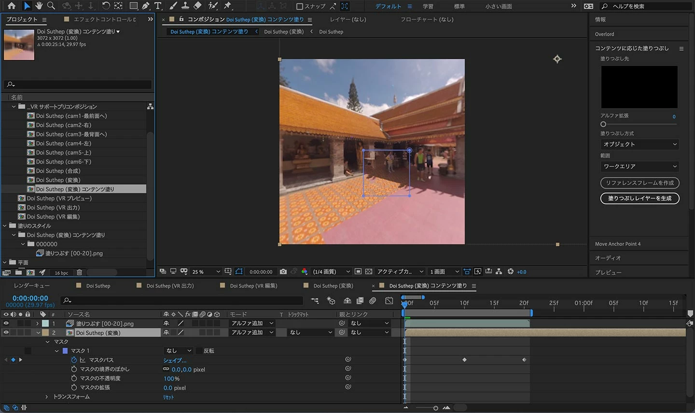
Task: Select the Hand tool in toolbar
Action: [39, 6]
